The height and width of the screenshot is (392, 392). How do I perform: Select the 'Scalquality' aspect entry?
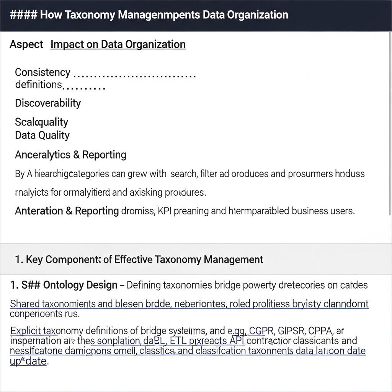click(x=41, y=122)
